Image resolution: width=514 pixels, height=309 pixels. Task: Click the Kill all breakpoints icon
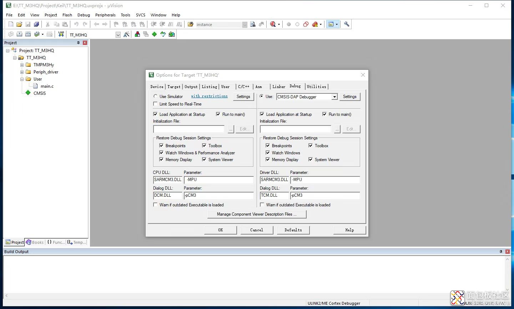coord(315,24)
